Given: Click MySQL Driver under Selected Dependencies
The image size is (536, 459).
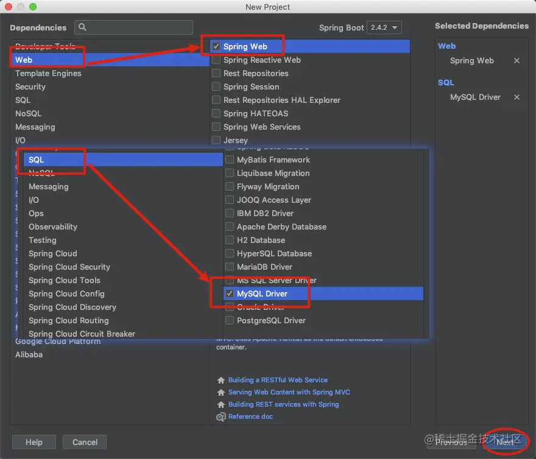Looking at the screenshot, I should (x=475, y=97).
